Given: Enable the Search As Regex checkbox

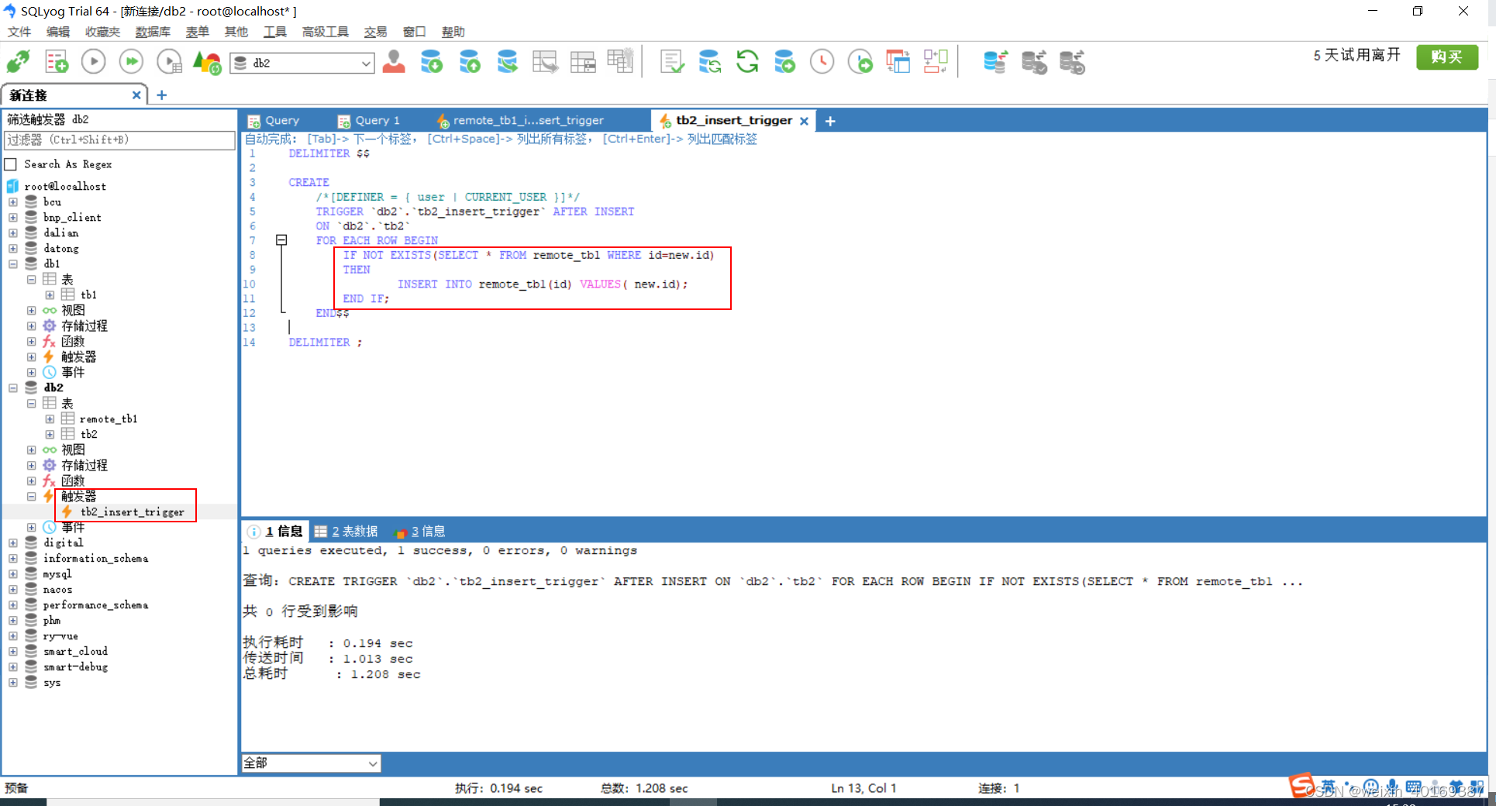Looking at the screenshot, I should point(10,164).
